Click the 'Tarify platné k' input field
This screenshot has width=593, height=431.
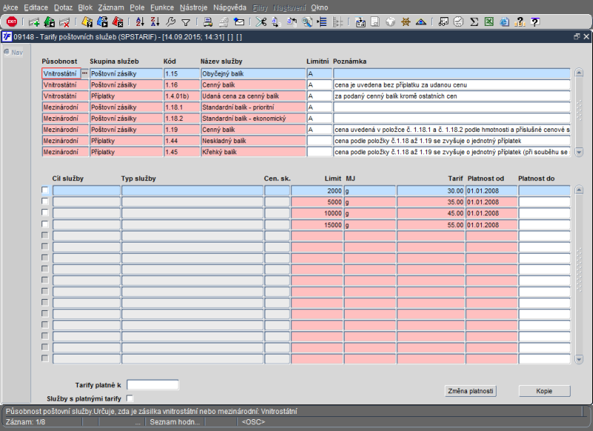[153, 385]
